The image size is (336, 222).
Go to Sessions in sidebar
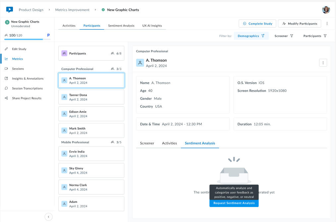point(18,69)
